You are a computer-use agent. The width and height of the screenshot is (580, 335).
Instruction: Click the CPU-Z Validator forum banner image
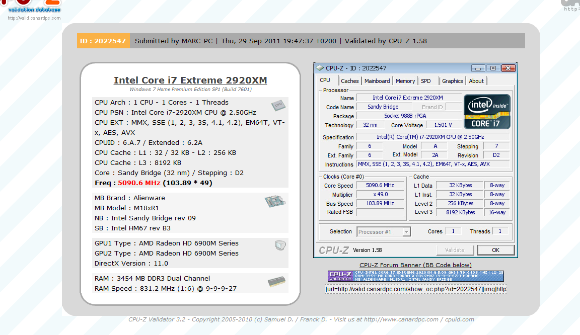(x=416, y=276)
